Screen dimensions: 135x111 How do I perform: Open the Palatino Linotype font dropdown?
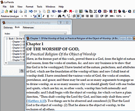point(22,16)
